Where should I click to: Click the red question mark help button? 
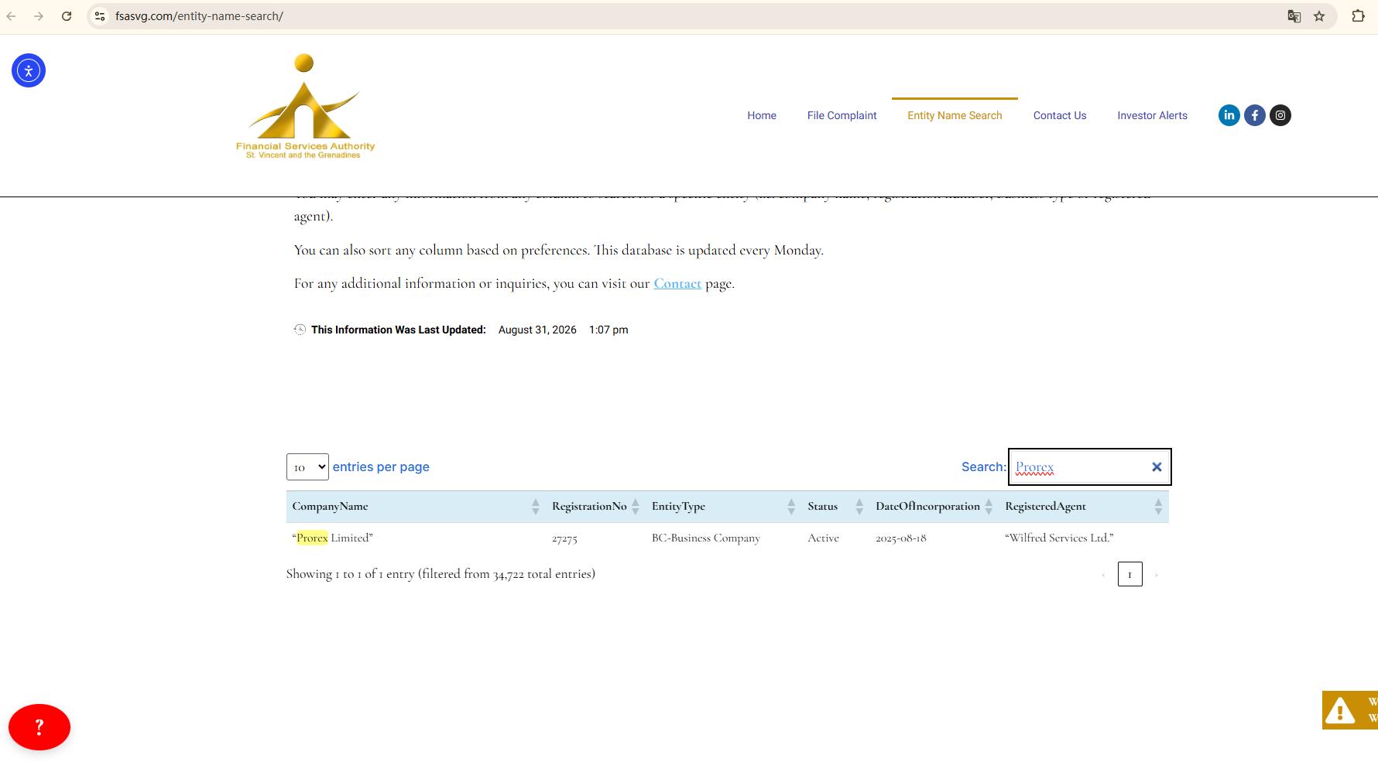point(39,726)
